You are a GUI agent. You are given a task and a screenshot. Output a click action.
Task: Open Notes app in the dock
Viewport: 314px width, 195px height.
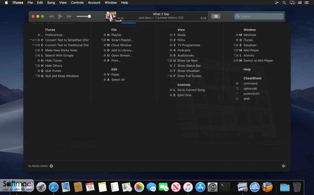click(103, 187)
